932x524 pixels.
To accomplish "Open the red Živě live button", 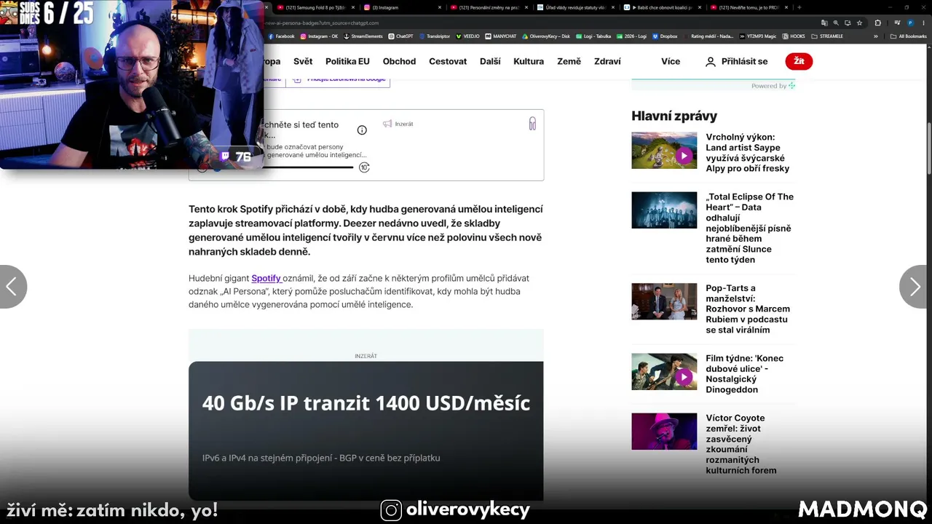I will pos(799,61).
